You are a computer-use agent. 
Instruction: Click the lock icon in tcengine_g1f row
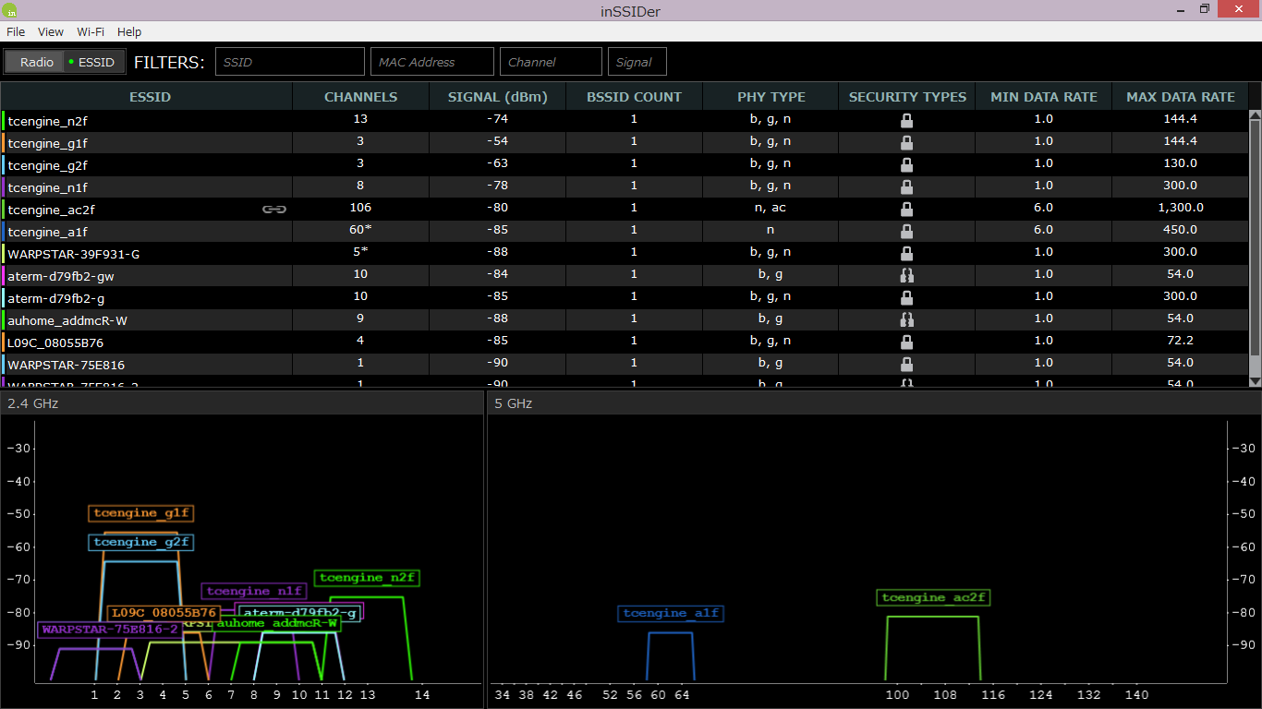click(907, 142)
